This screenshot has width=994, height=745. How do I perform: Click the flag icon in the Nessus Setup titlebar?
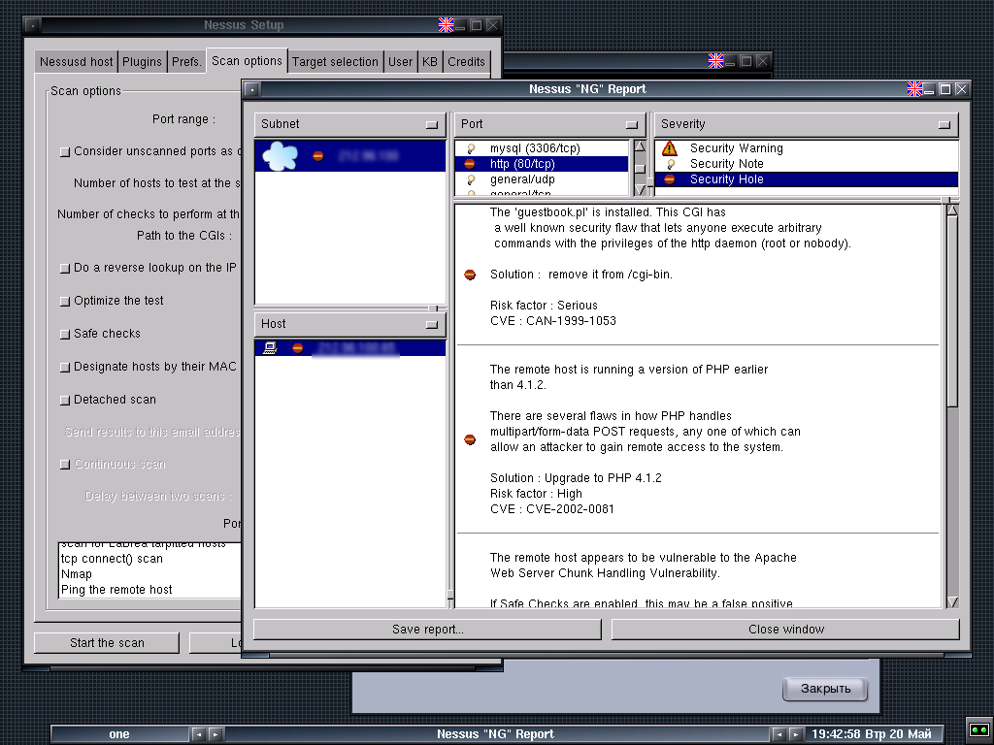pos(446,25)
